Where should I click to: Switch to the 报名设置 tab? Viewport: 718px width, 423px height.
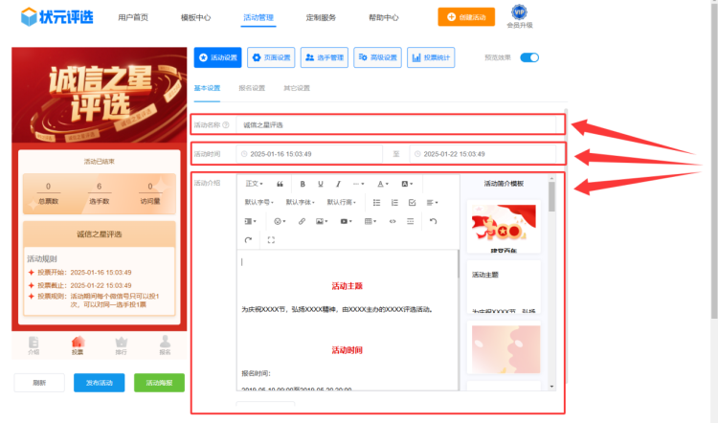pos(252,88)
